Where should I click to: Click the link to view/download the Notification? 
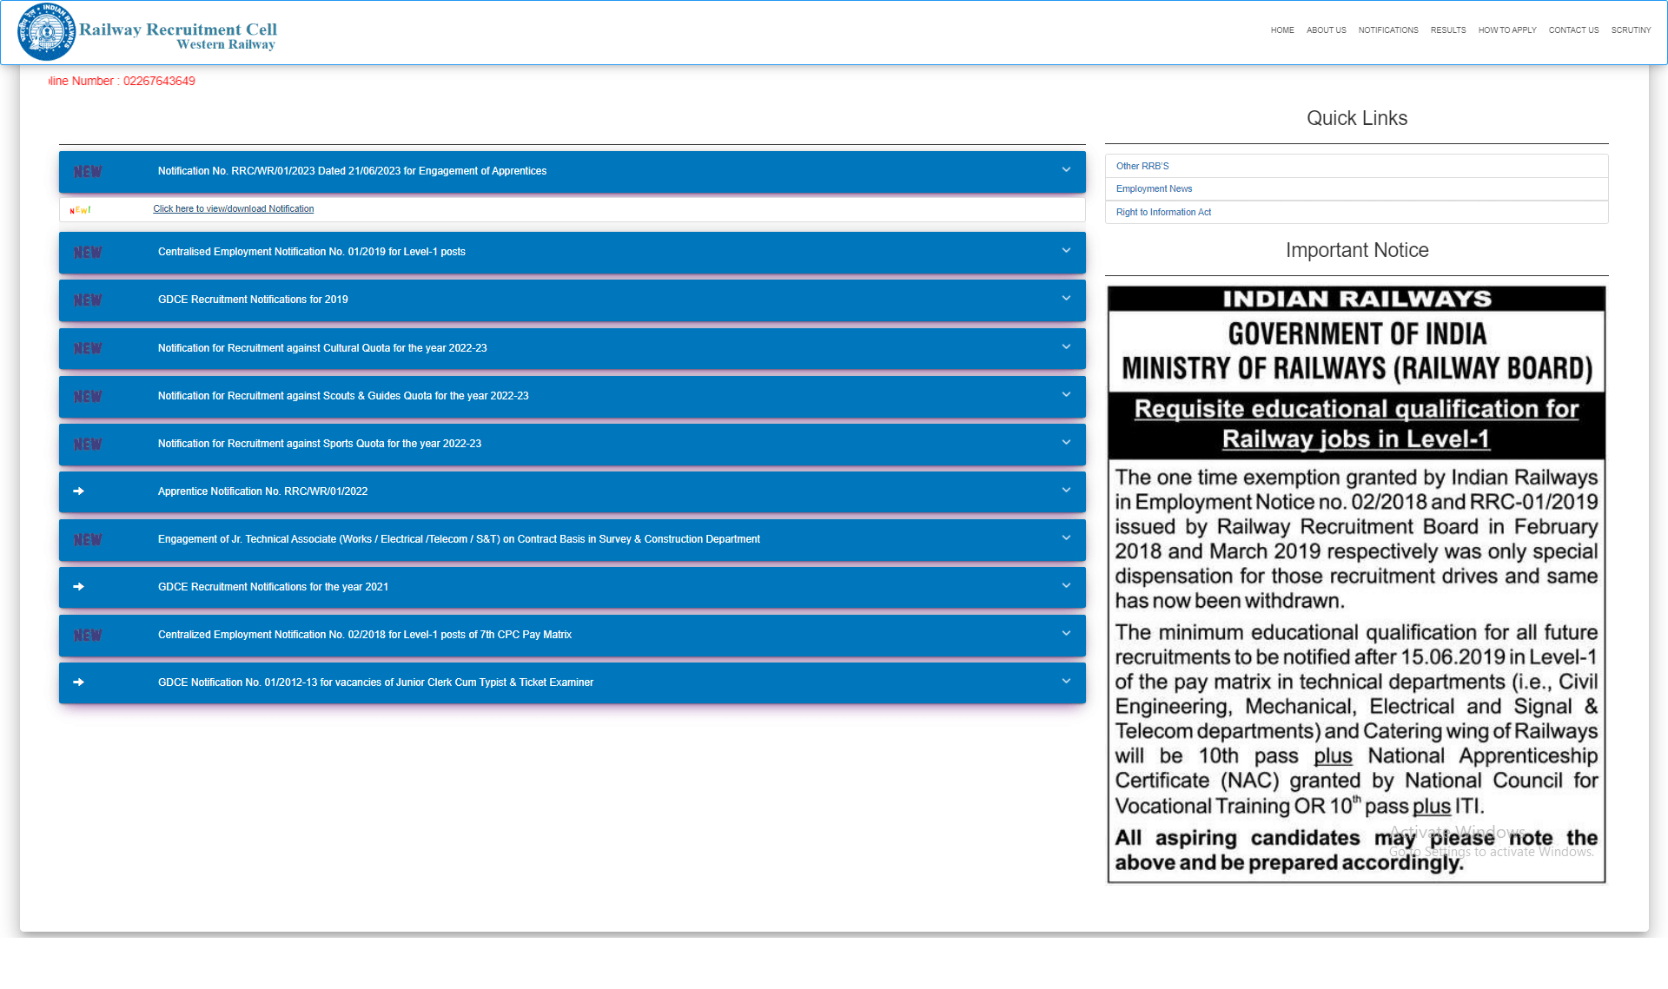pyautogui.click(x=233, y=208)
